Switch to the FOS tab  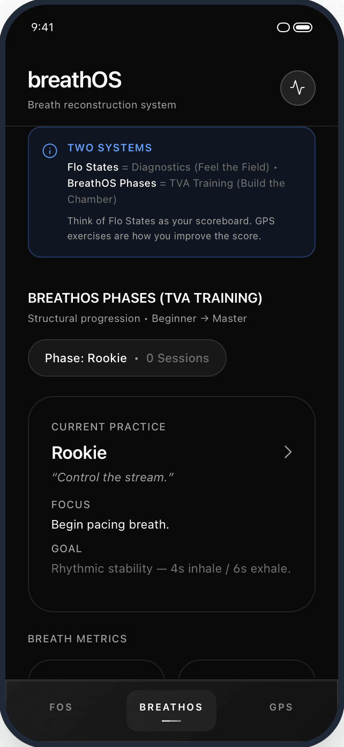61,707
